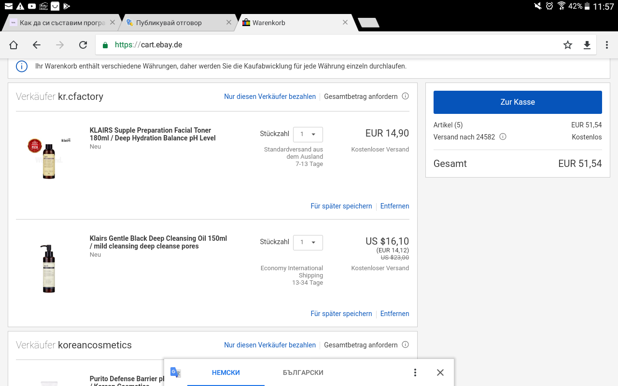The width and height of the screenshot is (618, 386).
Task: Request total from seller kr.cfactory
Action: [x=361, y=96]
